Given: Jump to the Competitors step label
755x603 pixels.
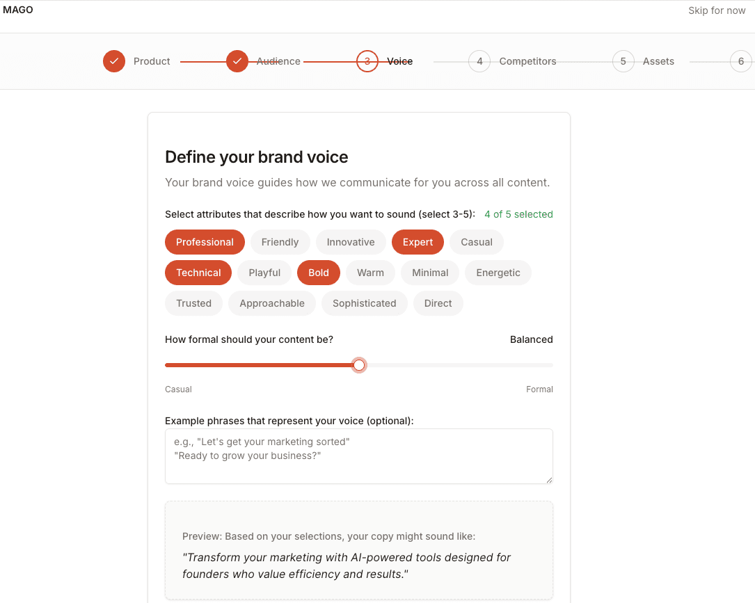Looking at the screenshot, I should coord(527,61).
